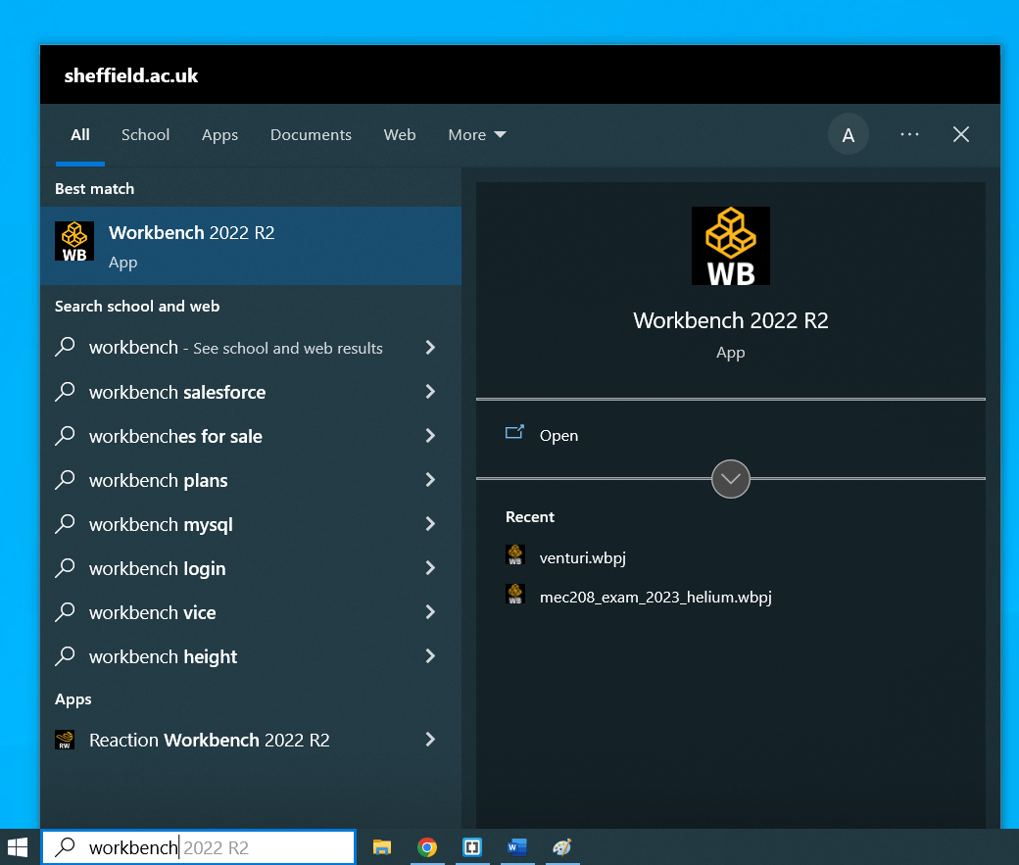Image resolution: width=1019 pixels, height=865 pixels.
Task: Select the 'workbench login' suggestion
Action: (158, 568)
